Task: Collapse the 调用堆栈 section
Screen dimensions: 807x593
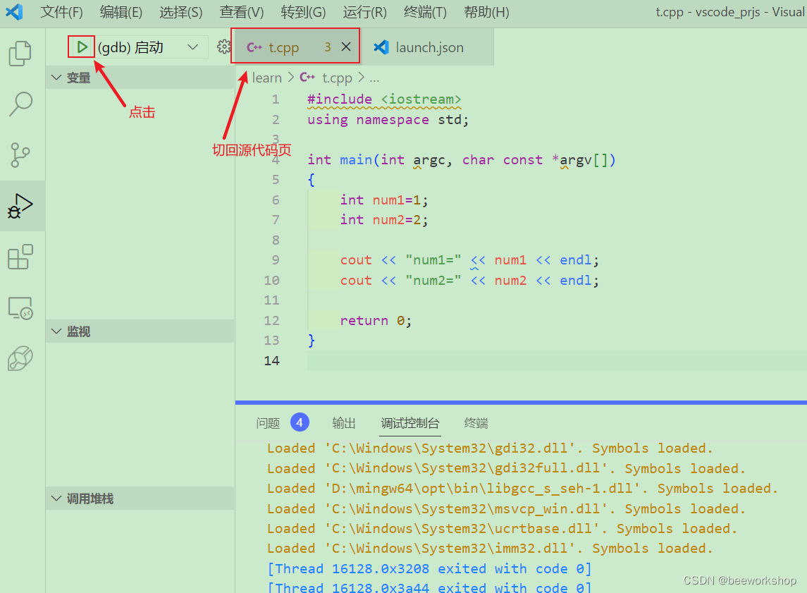Action: tap(140, 499)
